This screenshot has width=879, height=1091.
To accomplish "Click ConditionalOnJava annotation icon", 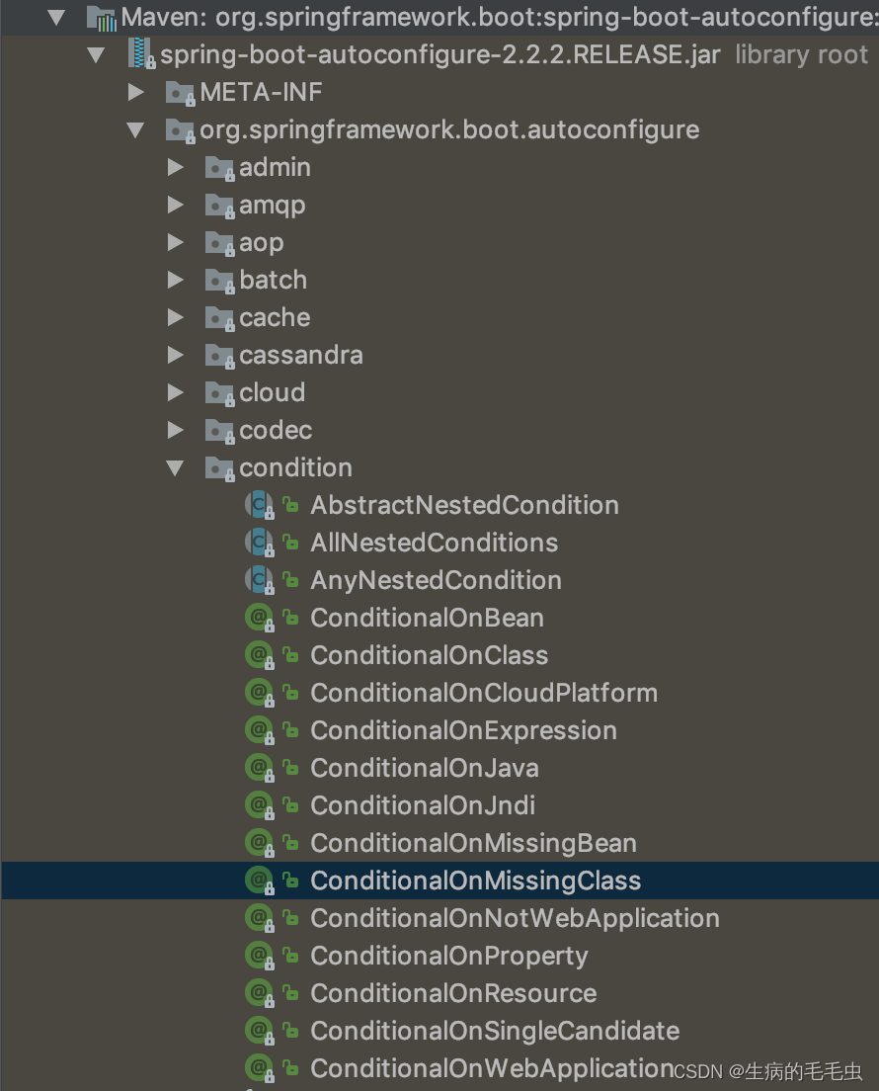I will [260, 768].
